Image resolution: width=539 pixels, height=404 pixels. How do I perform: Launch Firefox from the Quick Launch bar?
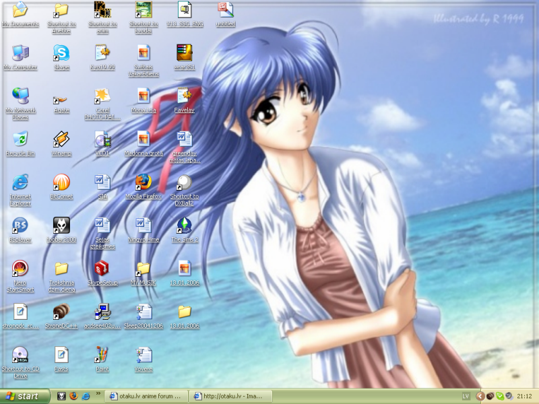point(73,396)
